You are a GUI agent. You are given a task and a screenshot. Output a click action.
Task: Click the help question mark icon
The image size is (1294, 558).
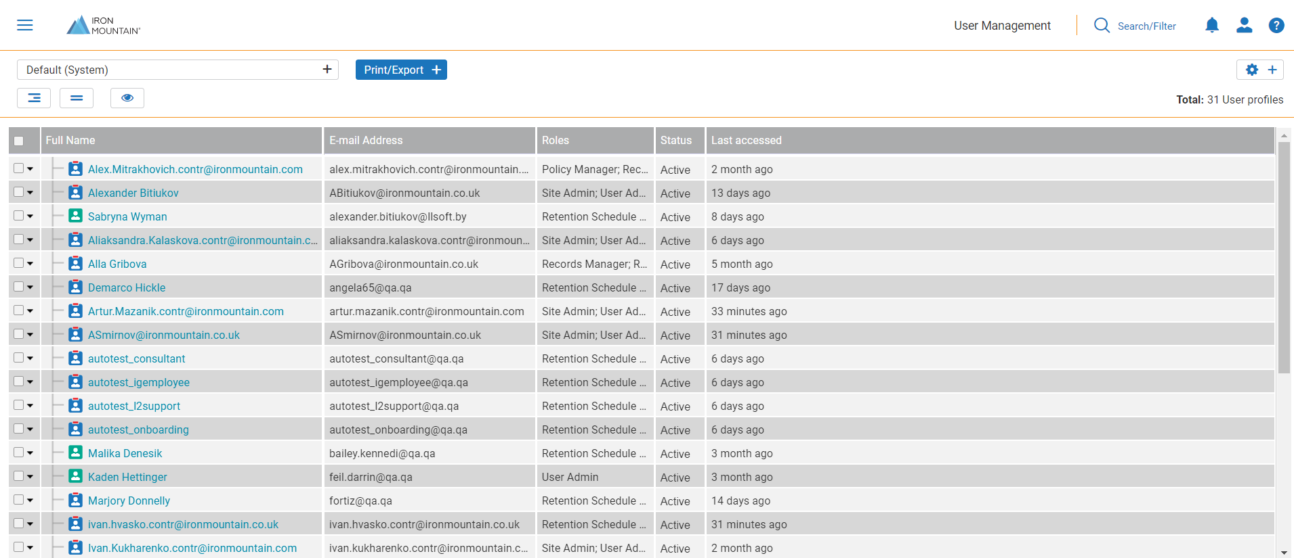coord(1276,26)
